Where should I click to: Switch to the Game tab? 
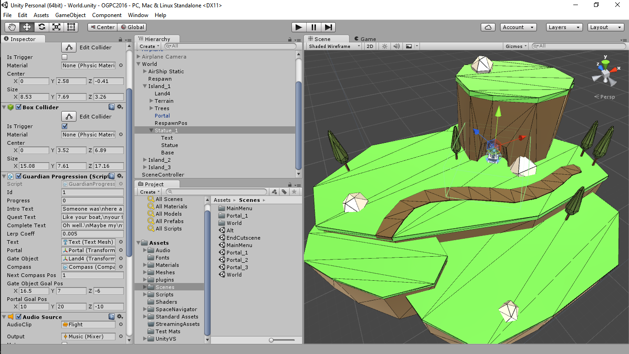(x=368, y=39)
